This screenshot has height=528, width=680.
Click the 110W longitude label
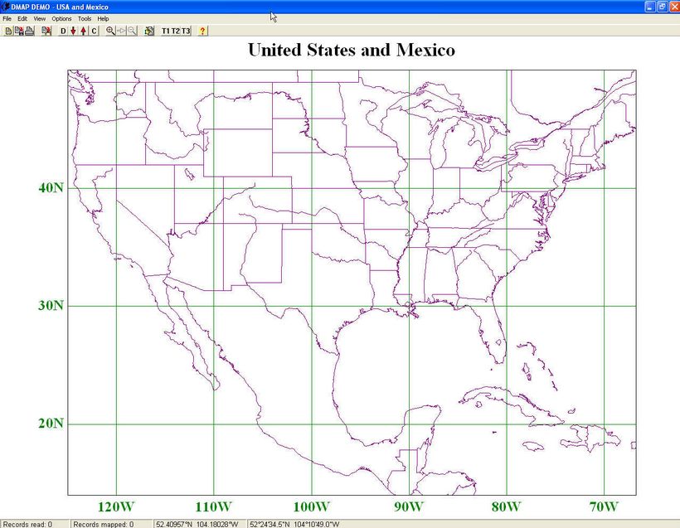[x=213, y=506]
